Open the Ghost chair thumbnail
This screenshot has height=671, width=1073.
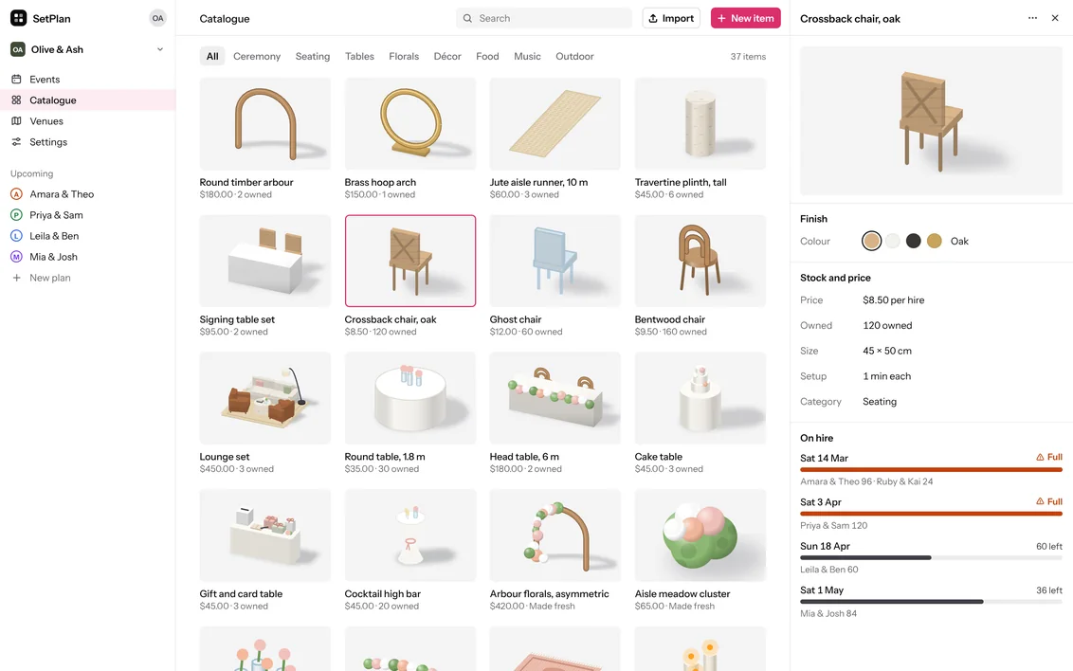pyautogui.click(x=555, y=261)
